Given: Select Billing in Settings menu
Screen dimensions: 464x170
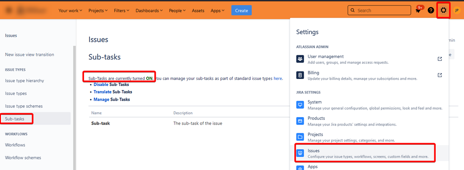Looking at the screenshot, I should coord(369,75).
